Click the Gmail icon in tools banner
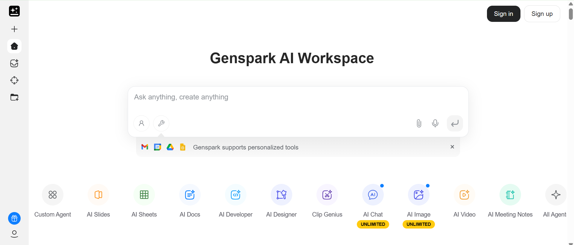Viewport: 574px width, 245px height. click(x=145, y=147)
